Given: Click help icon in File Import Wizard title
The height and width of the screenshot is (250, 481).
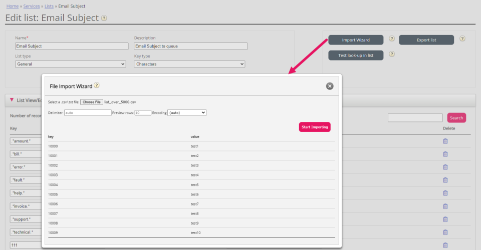Looking at the screenshot, I should [97, 85].
